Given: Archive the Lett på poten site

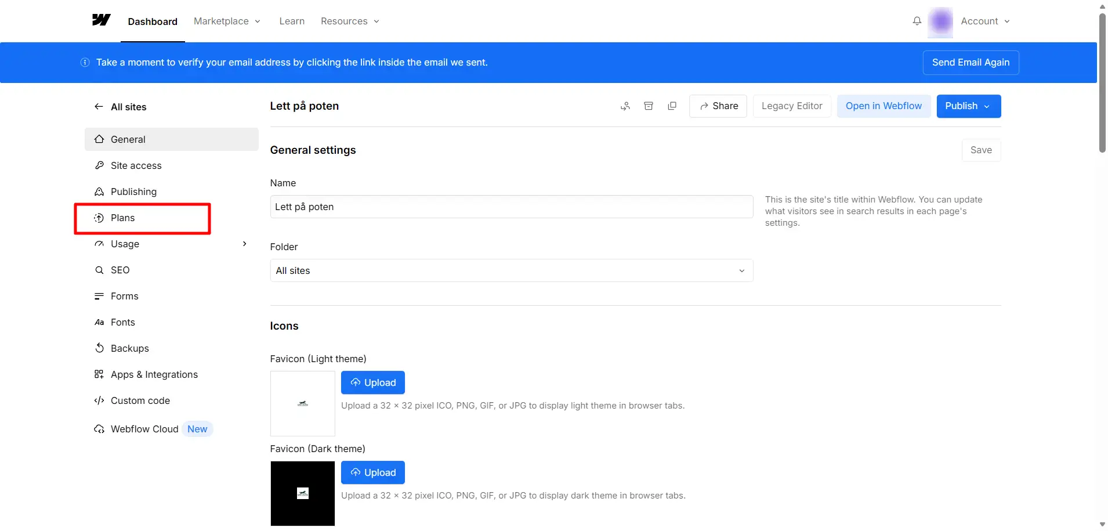Looking at the screenshot, I should click(x=649, y=106).
